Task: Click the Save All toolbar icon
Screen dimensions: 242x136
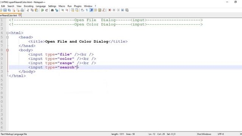Action: pyautogui.click(x=9, y=10)
